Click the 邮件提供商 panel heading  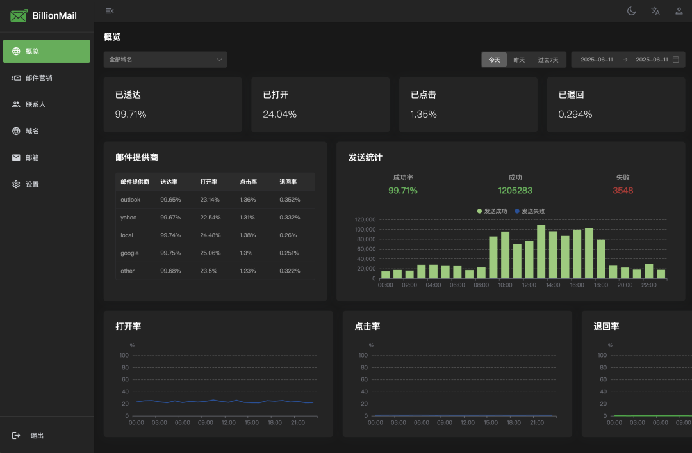tap(137, 157)
